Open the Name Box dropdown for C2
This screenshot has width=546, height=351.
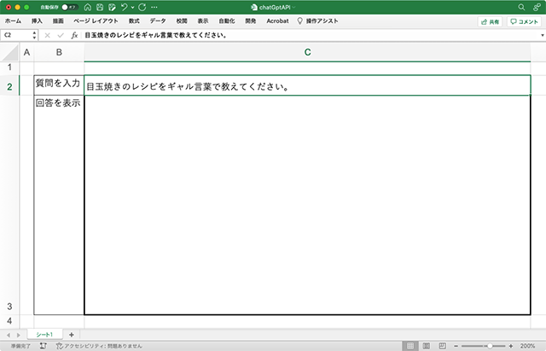(34, 35)
